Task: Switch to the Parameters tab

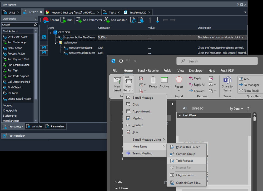Action: 55,126
